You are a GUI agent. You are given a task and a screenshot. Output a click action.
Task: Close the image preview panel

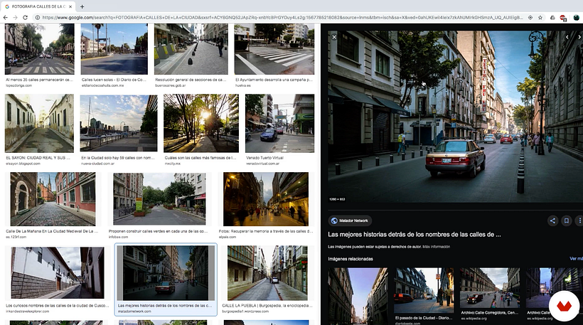[334, 37]
